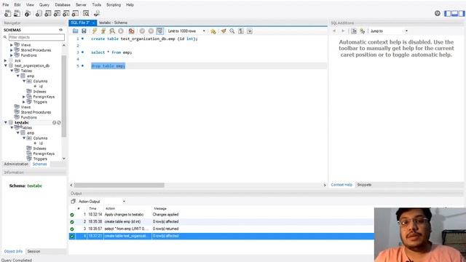Click the create new schema icon
Viewport: 466px width, 262px height.
[x=39, y=13]
